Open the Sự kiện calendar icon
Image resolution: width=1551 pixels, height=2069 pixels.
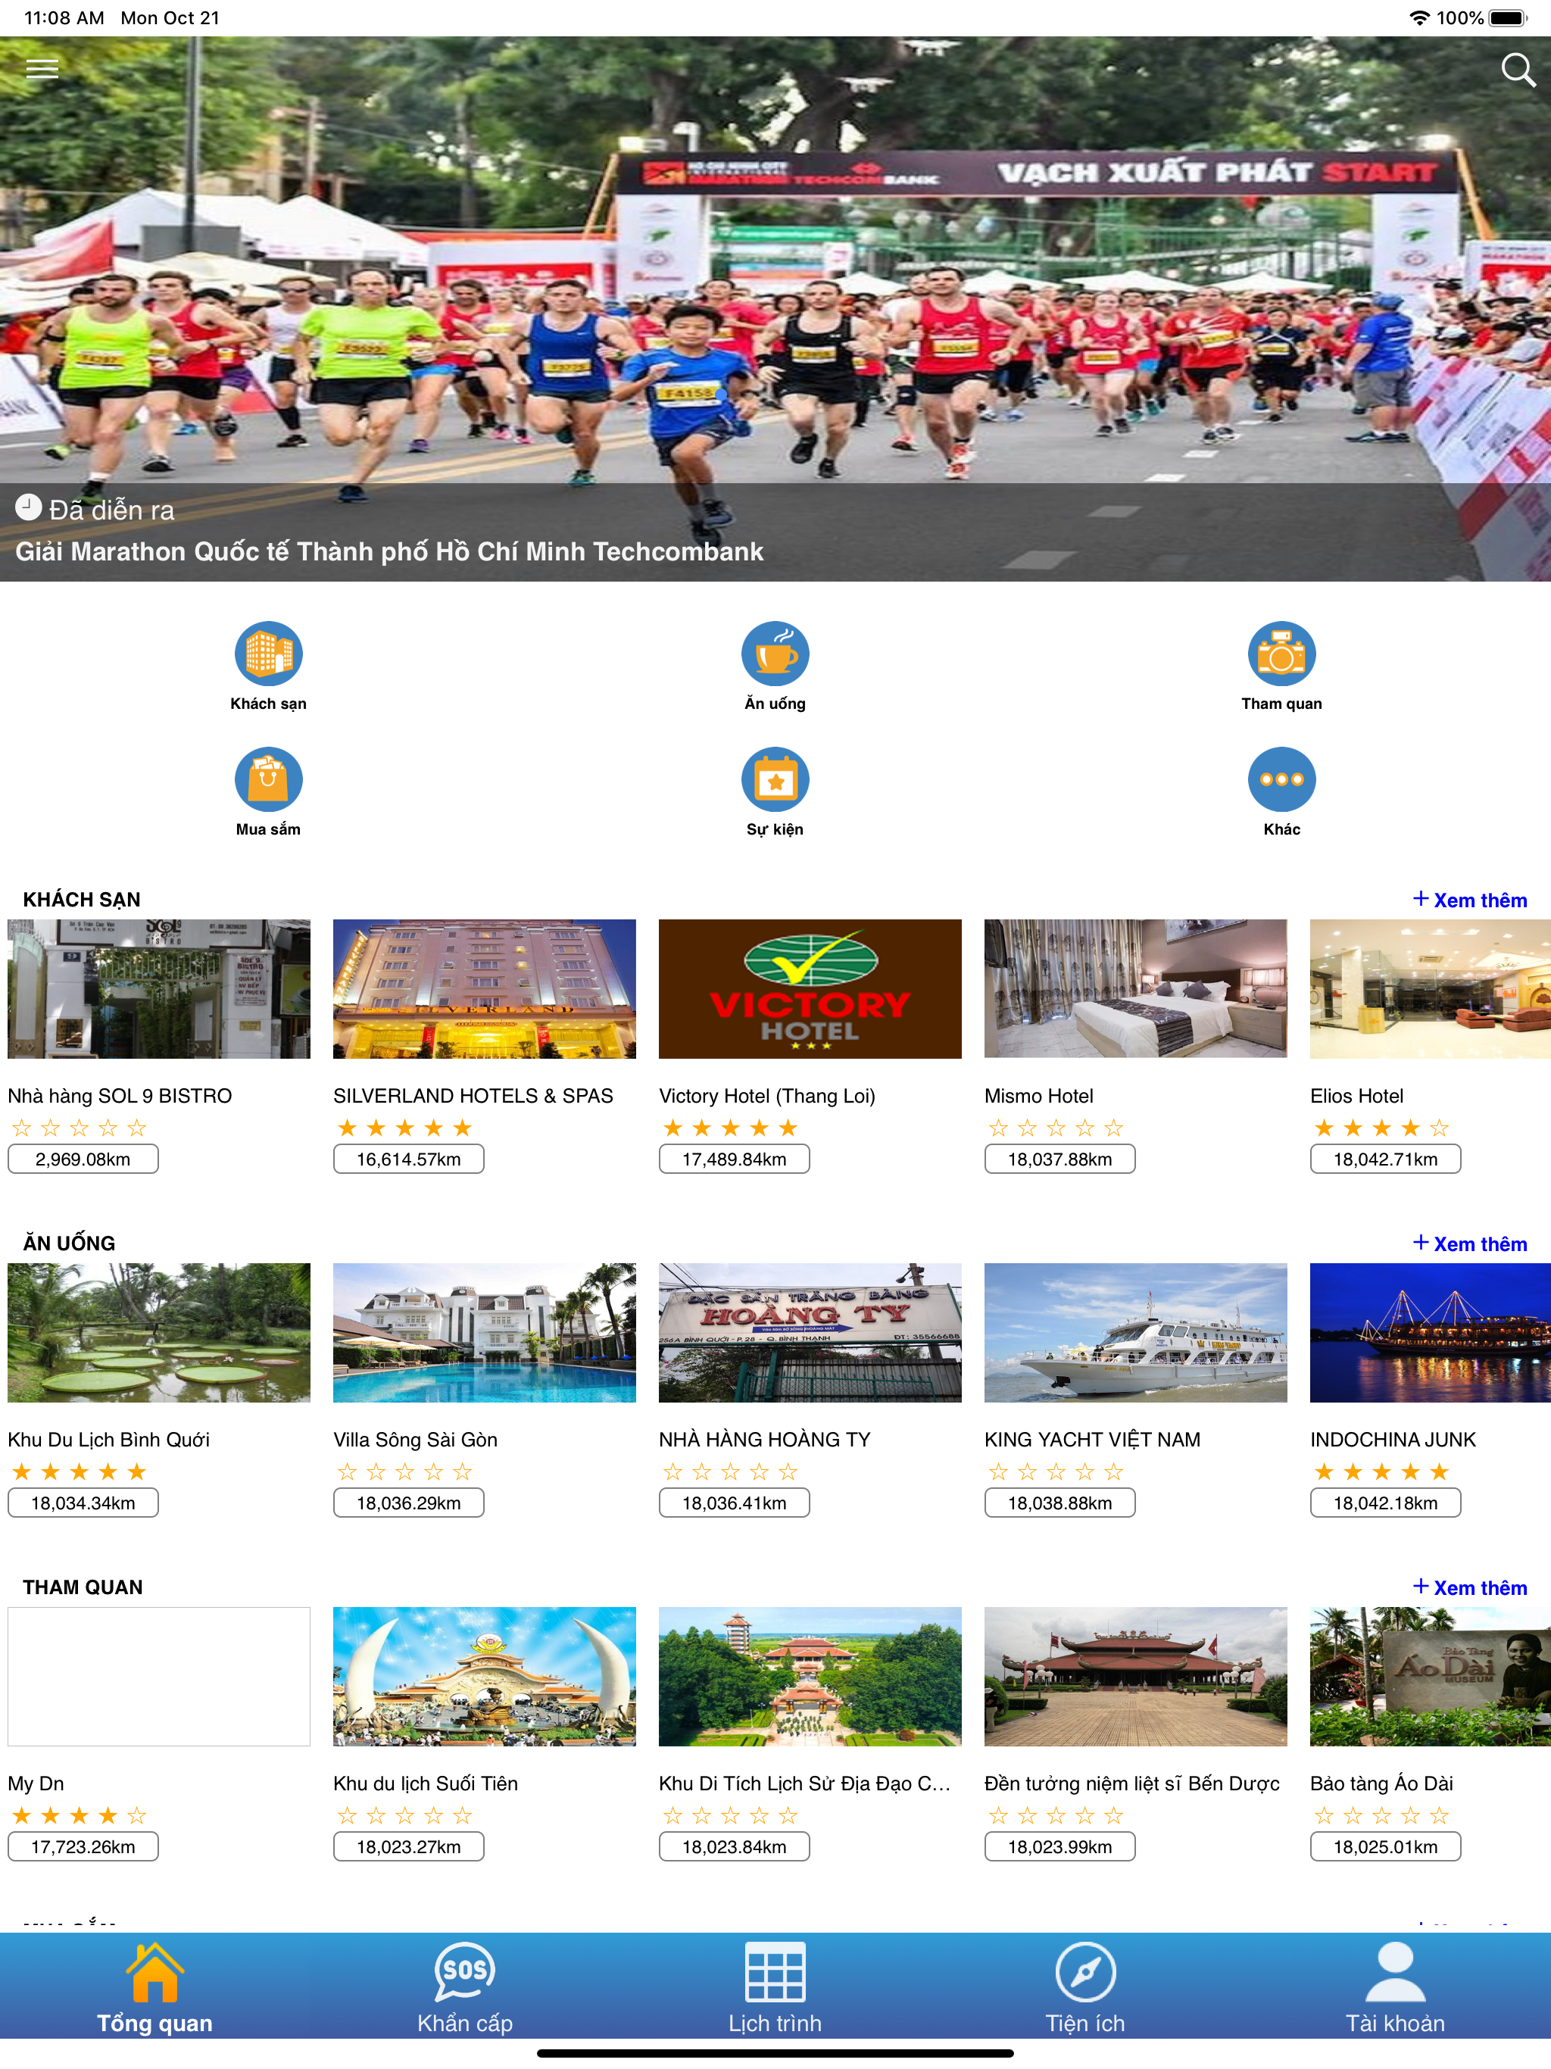(x=775, y=779)
